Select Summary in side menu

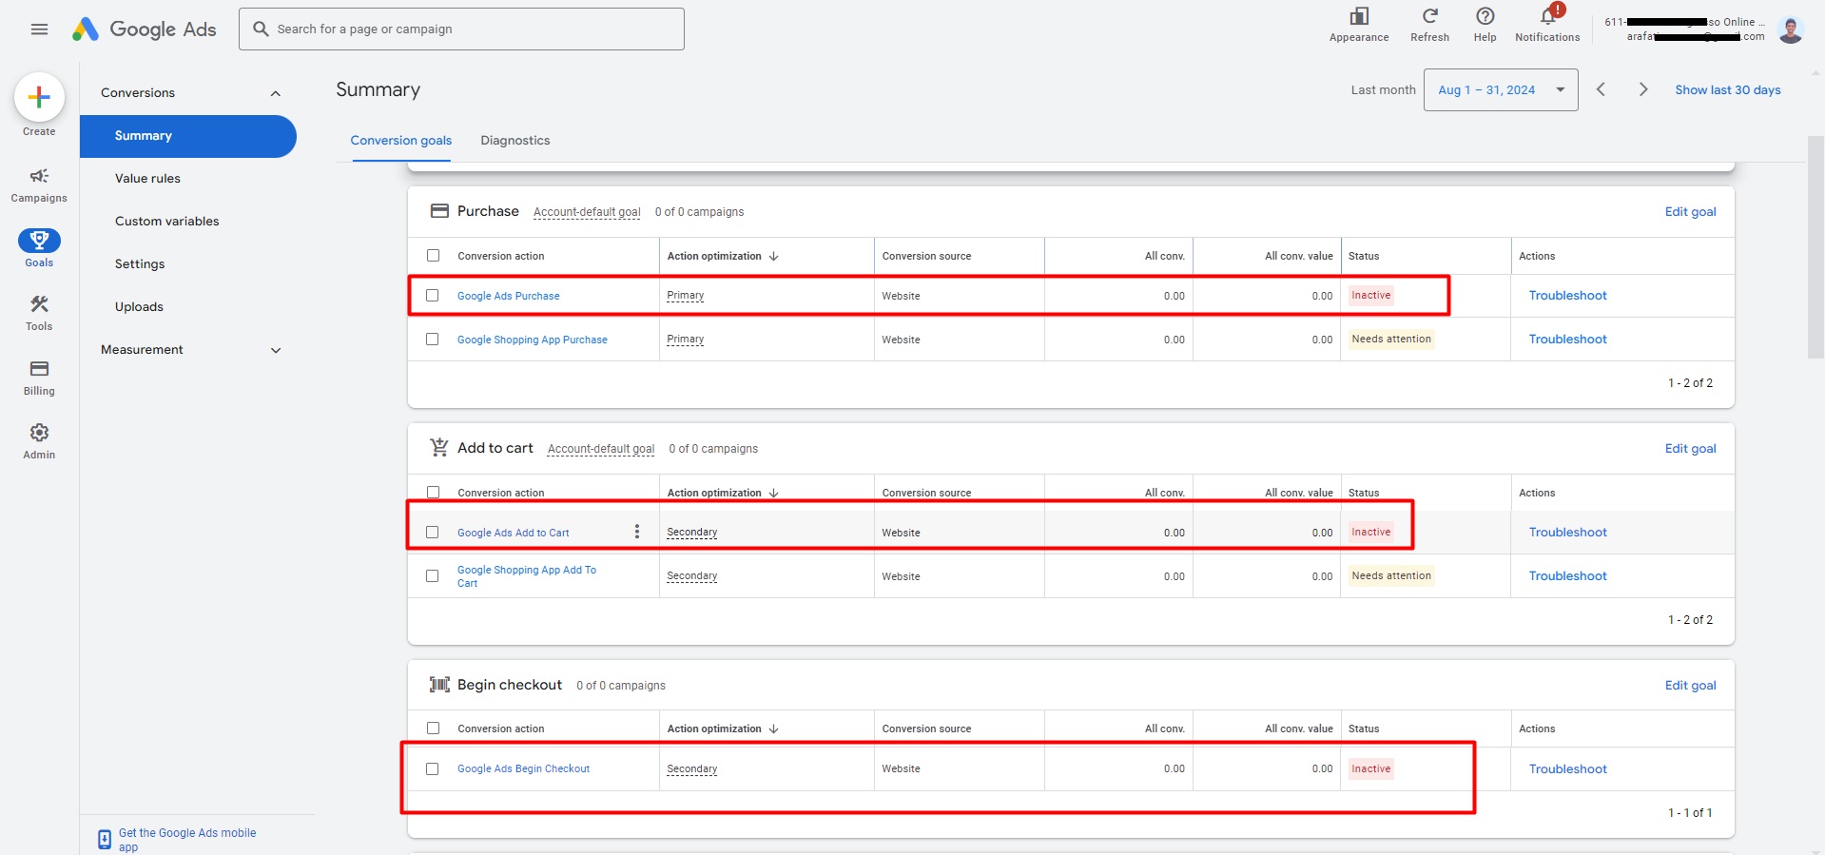[x=188, y=136]
